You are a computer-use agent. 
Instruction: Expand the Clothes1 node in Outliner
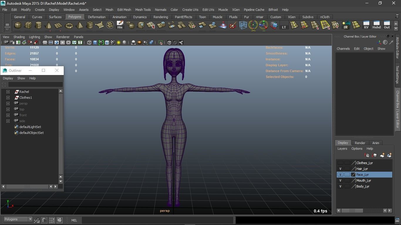(8, 98)
